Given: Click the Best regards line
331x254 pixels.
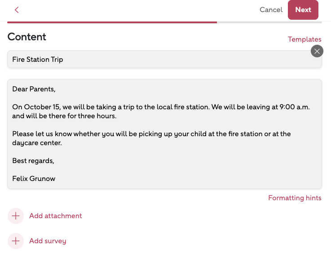Looking at the screenshot, I should 33,161.
